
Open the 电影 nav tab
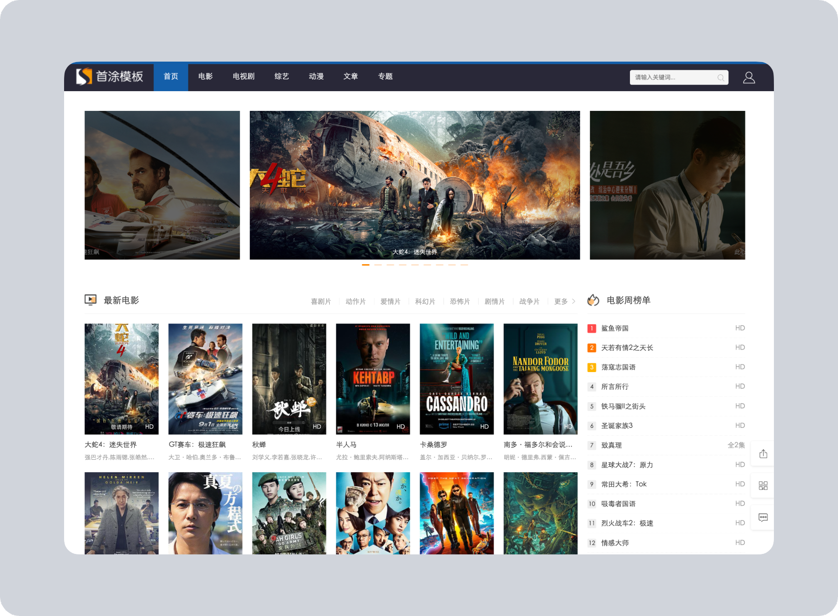point(206,76)
